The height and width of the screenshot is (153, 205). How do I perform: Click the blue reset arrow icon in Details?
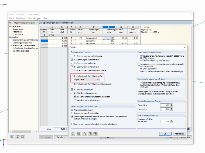pyautogui.click(x=84, y=134)
